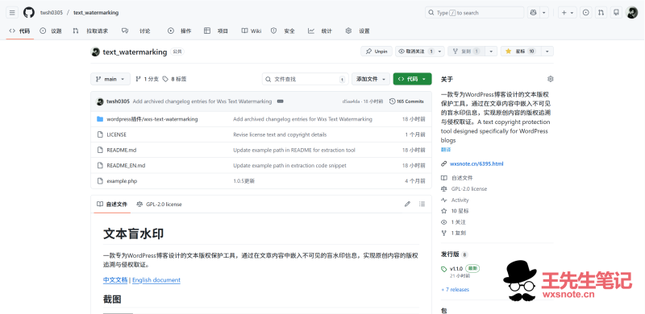Select the 自述文件 readme tab

tap(112, 204)
